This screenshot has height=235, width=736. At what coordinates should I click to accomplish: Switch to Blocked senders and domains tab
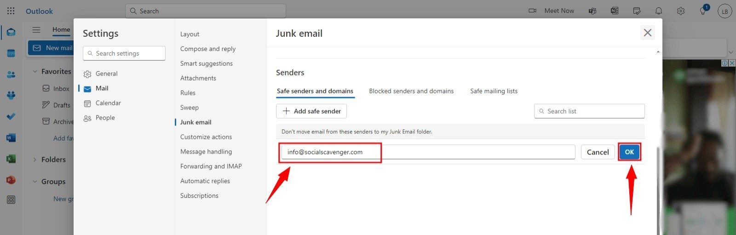click(411, 91)
